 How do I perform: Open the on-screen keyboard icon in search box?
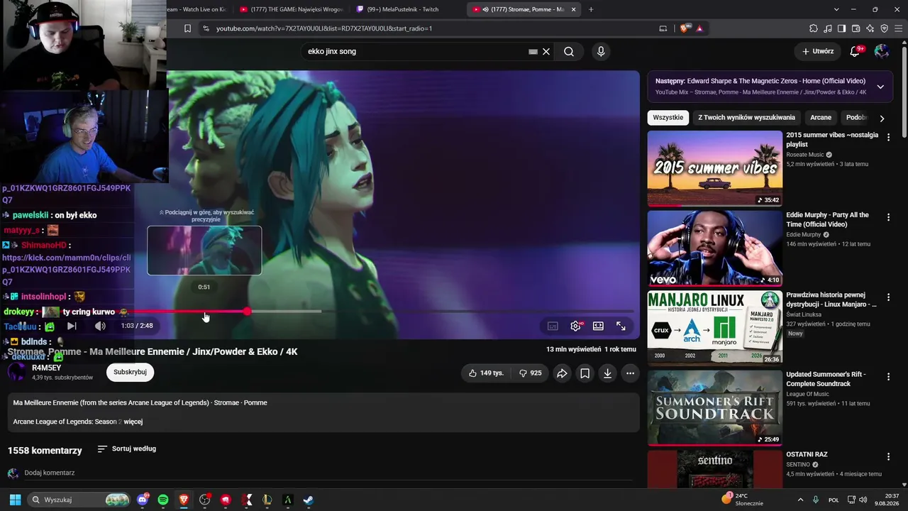(533, 51)
